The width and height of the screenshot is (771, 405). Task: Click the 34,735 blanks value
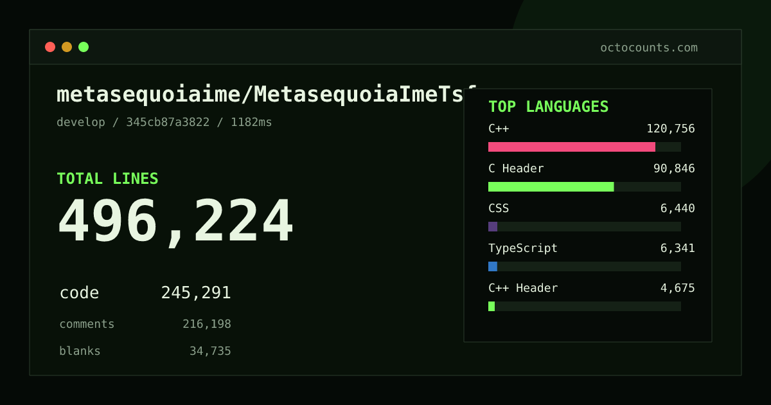pyautogui.click(x=210, y=351)
